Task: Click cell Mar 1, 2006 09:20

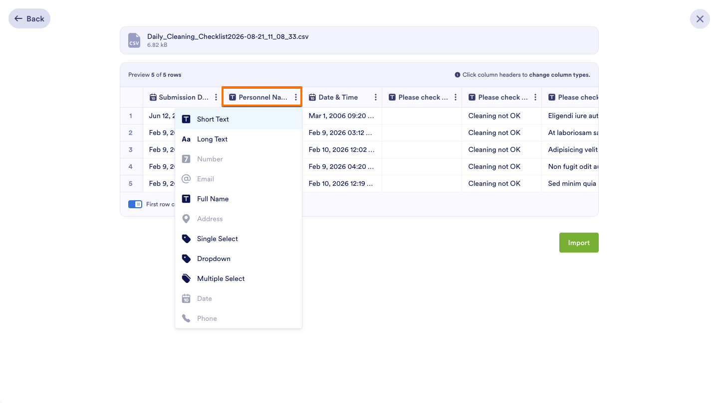Action: [x=342, y=116]
